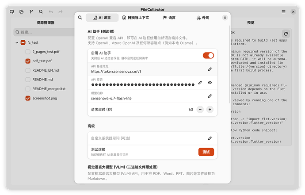Toggle the fc_test folder checkbox
305x195 pixels.
(x=23, y=42)
